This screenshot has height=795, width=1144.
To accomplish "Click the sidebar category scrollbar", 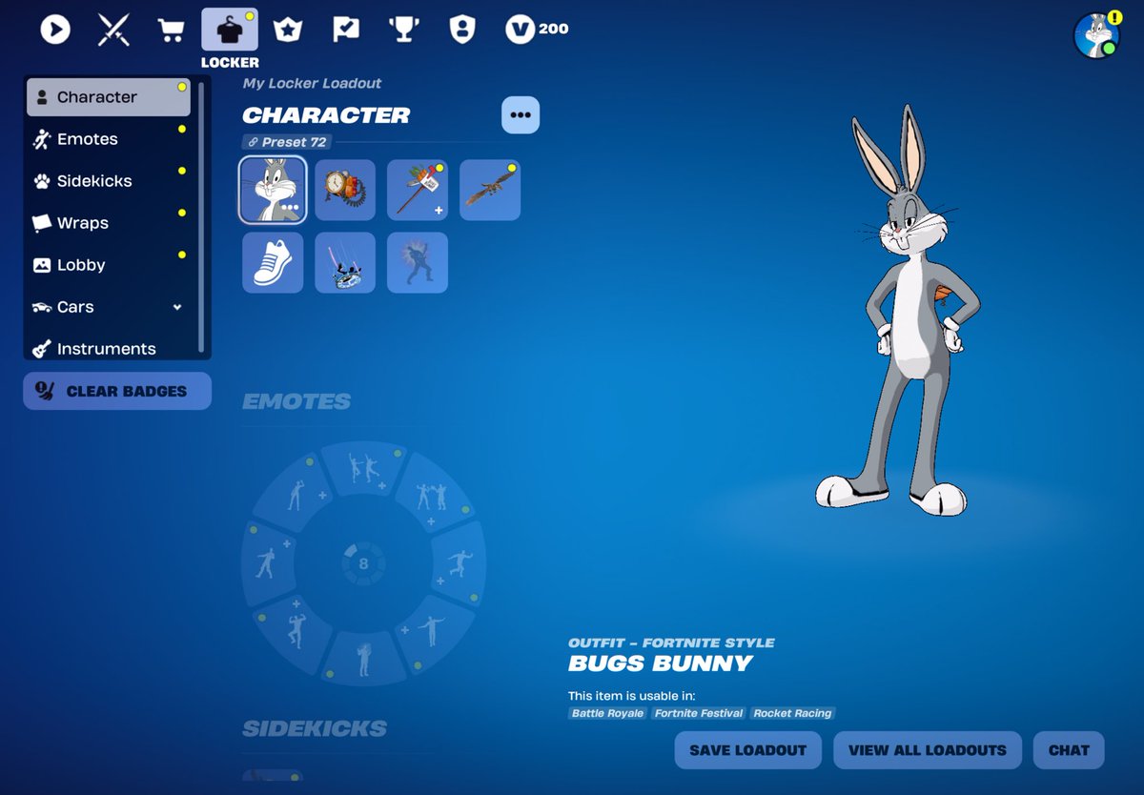I will 201,217.
